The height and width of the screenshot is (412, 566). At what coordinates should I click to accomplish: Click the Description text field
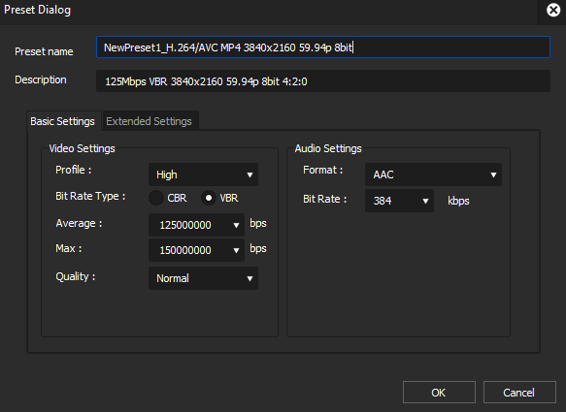(x=323, y=81)
